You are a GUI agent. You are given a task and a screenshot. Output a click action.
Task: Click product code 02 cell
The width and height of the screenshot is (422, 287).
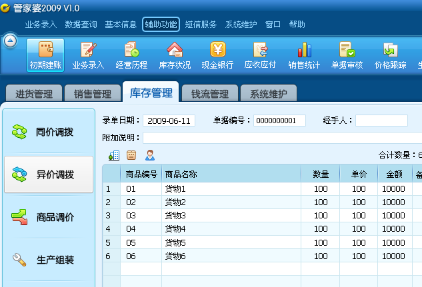coord(141,202)
